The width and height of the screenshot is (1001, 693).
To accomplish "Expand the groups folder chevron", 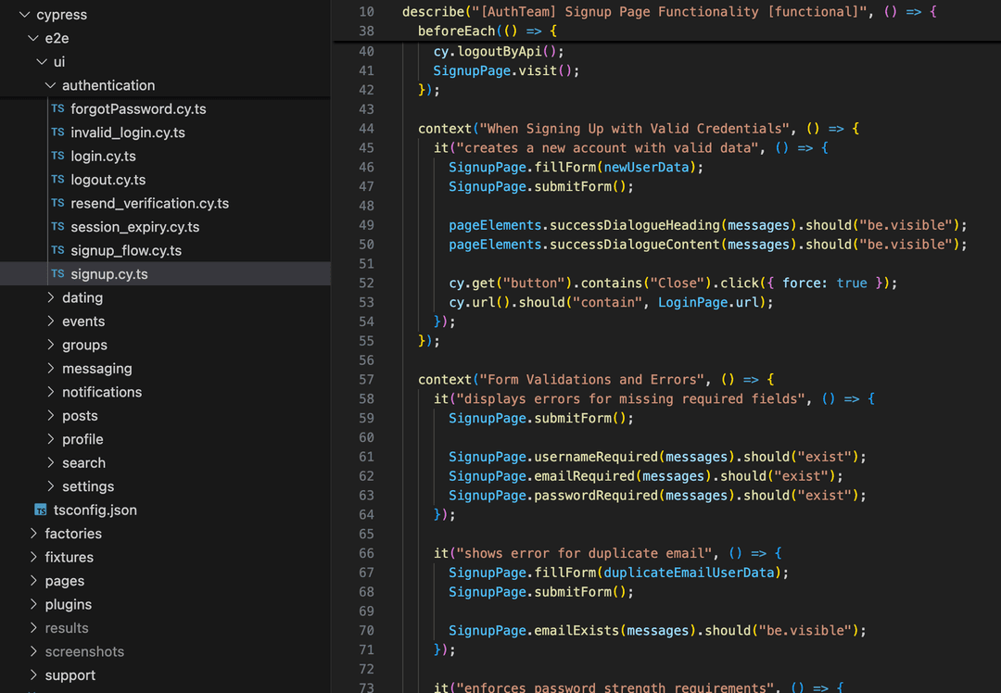I will [x=50, y=345].
